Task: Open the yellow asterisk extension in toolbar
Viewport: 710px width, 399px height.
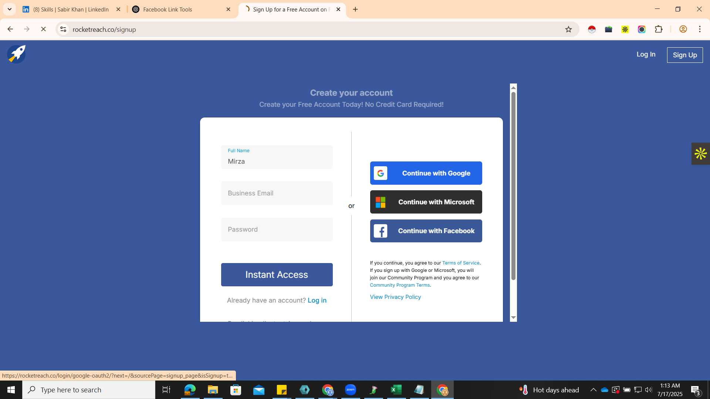Action: [x=625, y=29]
